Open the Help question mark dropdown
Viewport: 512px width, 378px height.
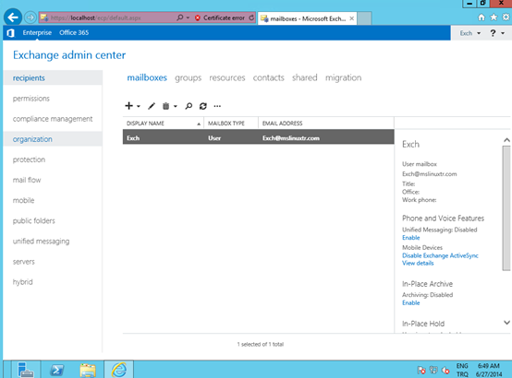click(497, 33)
